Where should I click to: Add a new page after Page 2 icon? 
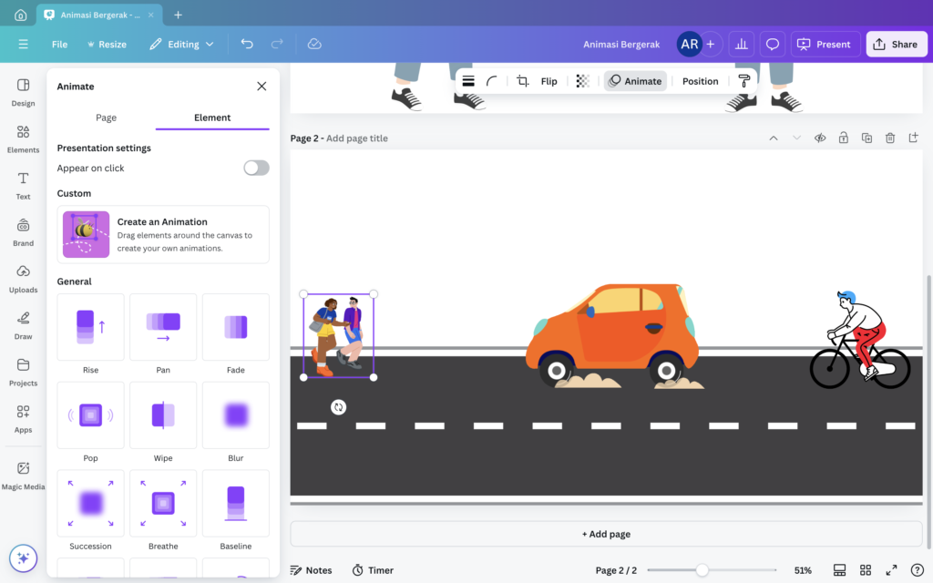(x=913, y=138)
